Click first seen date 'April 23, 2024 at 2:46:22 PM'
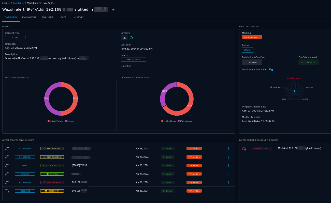The height and width of the screenshot is (203, 331). (21, 48)
